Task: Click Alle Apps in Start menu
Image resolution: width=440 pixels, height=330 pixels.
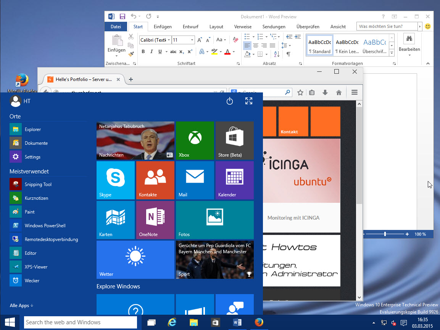Action: pos(21,305)
